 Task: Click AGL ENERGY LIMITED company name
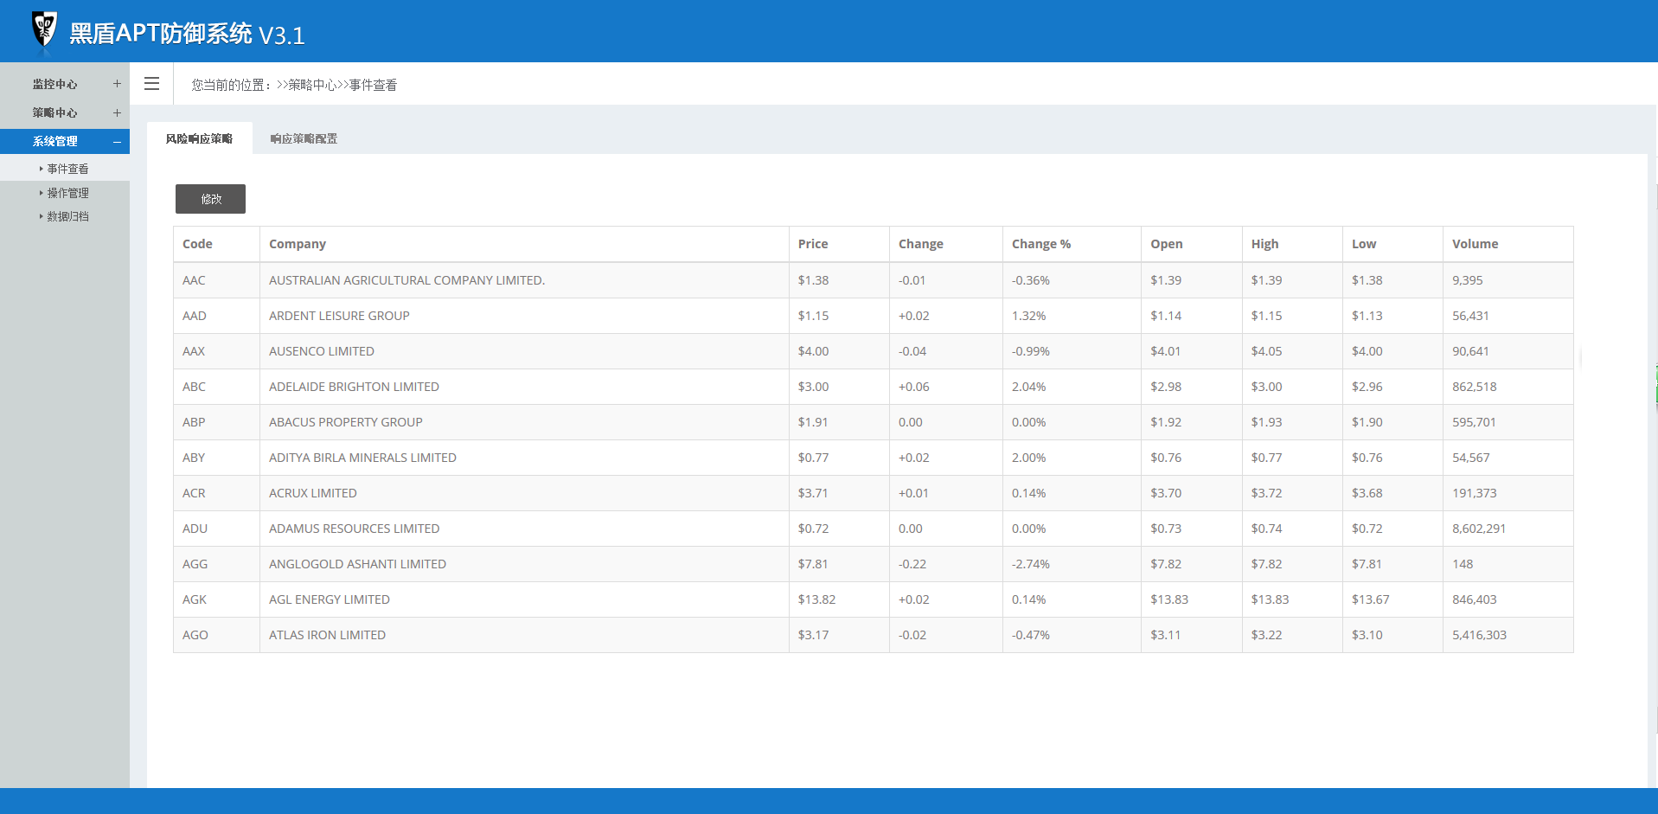(330, 599)
